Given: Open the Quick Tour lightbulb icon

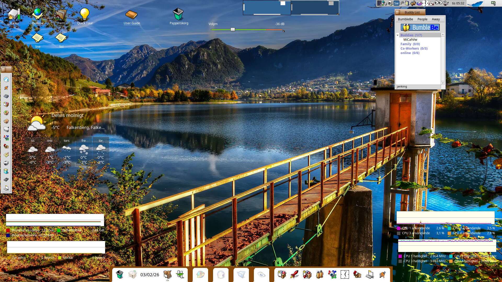Looking at the screenshot, I should point(84,14).
